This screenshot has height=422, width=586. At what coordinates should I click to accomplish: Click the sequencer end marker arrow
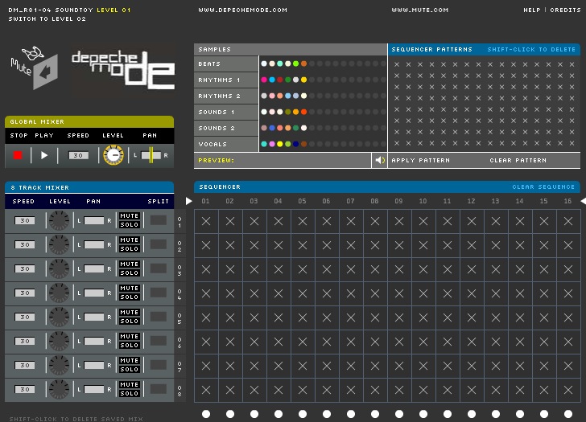(x=584, y=201)
